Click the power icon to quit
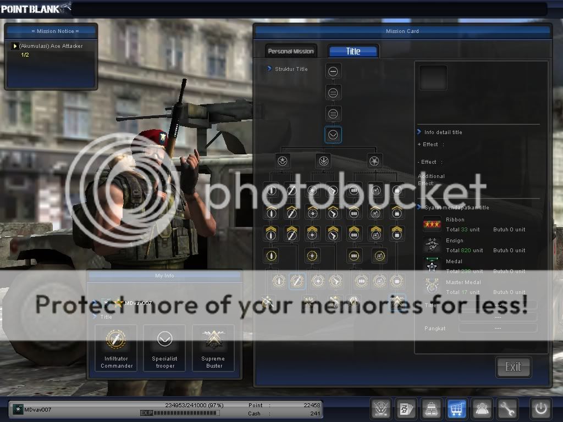Image resolution: width=563 pixels, height=422 pixels. (x=541, y=408)
